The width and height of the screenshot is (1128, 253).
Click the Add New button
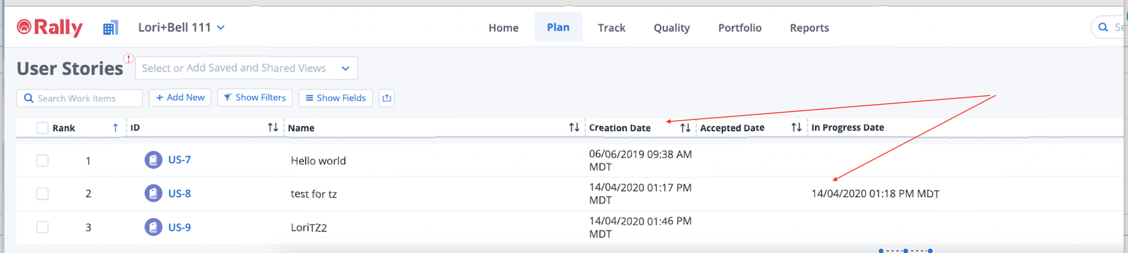(180, 97)
